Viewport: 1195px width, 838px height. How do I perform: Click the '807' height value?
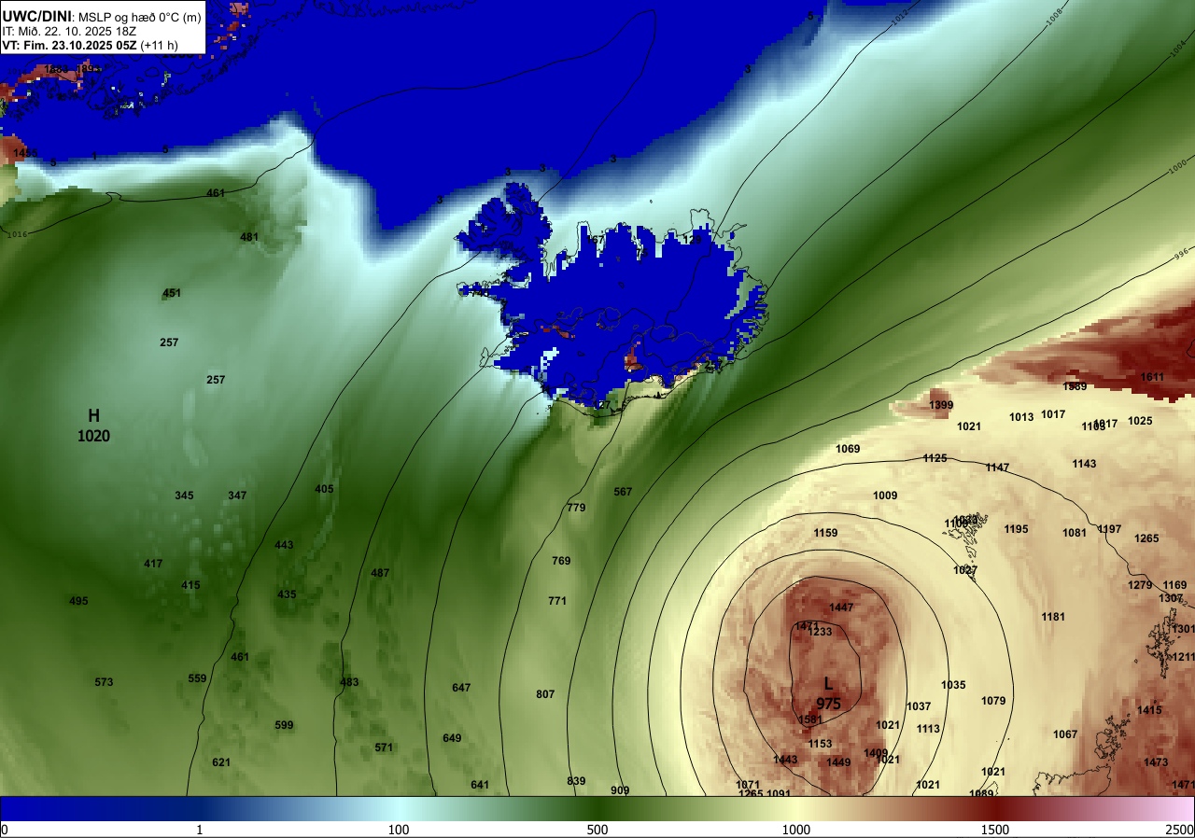pyautogui.click(x=545, y=694)
